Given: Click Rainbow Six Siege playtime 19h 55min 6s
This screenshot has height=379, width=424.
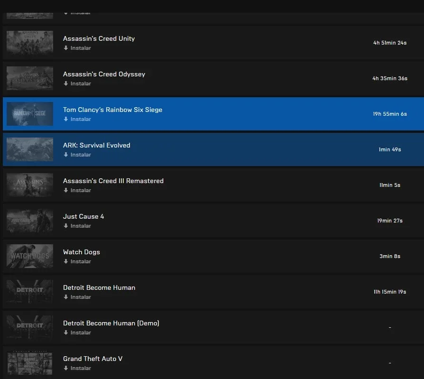Looking at the screenshot, I should point(390,114).
